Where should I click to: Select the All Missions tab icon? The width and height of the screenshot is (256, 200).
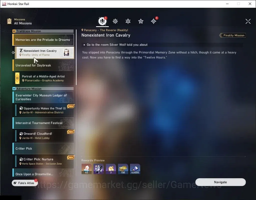point(102,21)
